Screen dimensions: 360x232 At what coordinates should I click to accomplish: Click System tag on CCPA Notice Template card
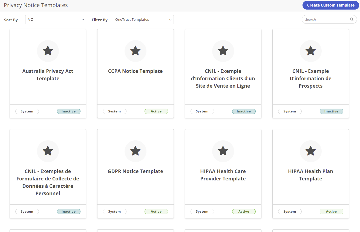click(x=115, y=111)
